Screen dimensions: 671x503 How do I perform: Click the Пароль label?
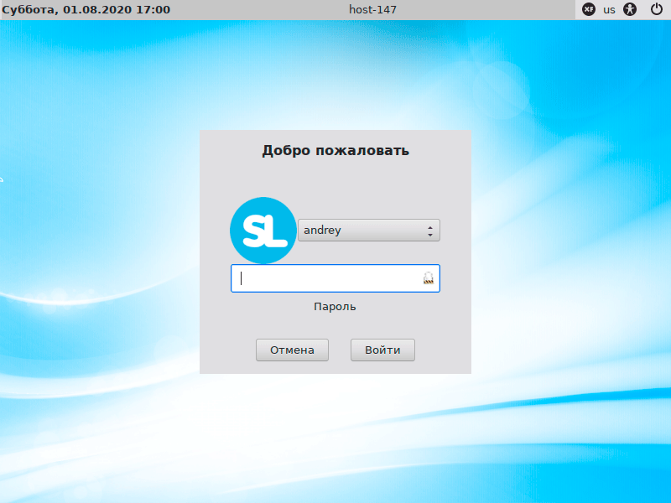(335, 307)
